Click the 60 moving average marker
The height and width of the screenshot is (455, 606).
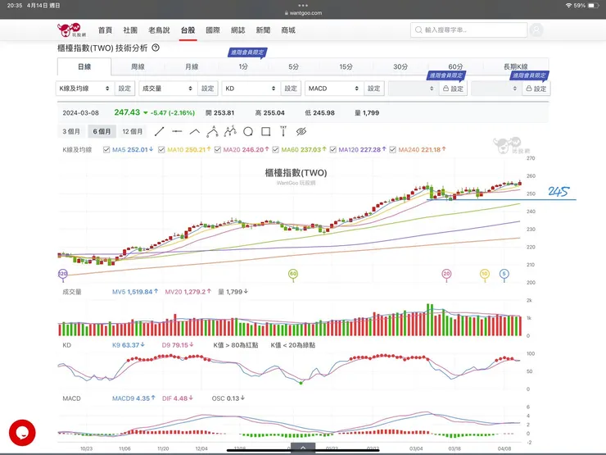(293, 275)
